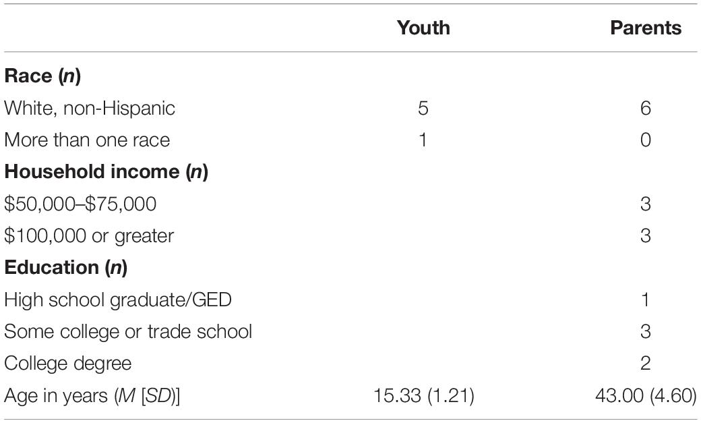Click the $50,000–$75,000 row label
Image resolution: width=701 pixels, height=423 pixels.
(80, 204)
